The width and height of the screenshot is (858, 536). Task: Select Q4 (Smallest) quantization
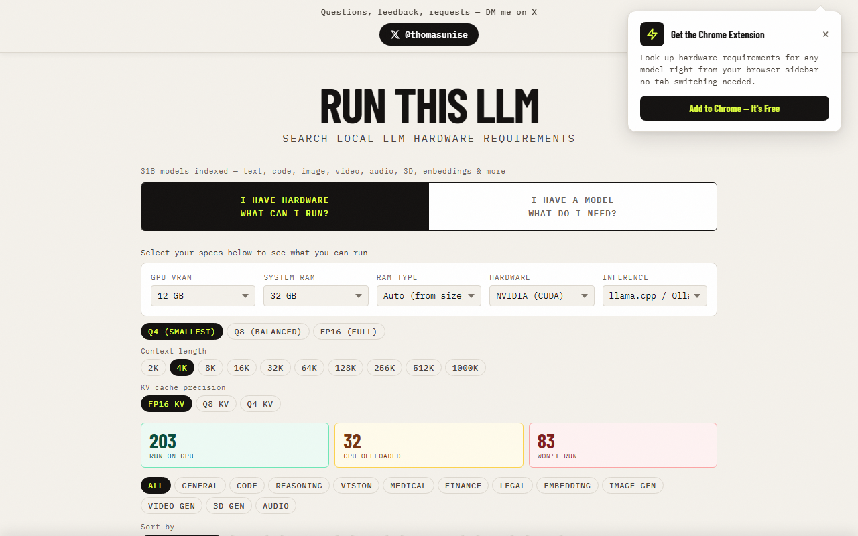point(182,332)
